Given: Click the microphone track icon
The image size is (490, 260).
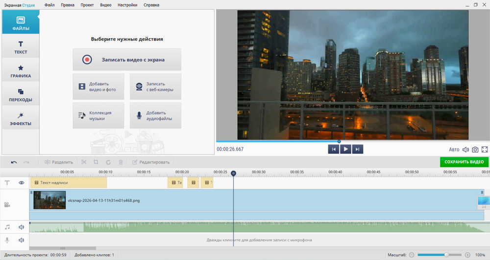Looking at the screenshot, I should point(7,240).
